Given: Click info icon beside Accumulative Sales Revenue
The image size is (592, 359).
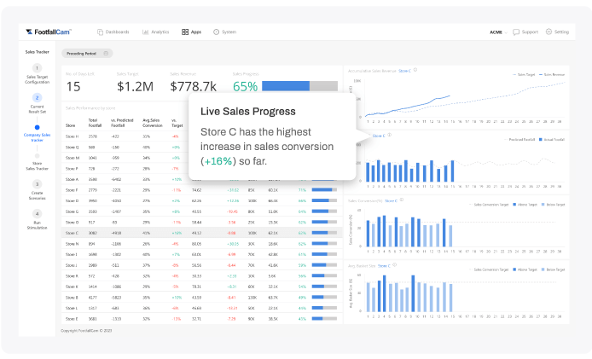Looking at the screenshot, I should (x=415, y=70).
